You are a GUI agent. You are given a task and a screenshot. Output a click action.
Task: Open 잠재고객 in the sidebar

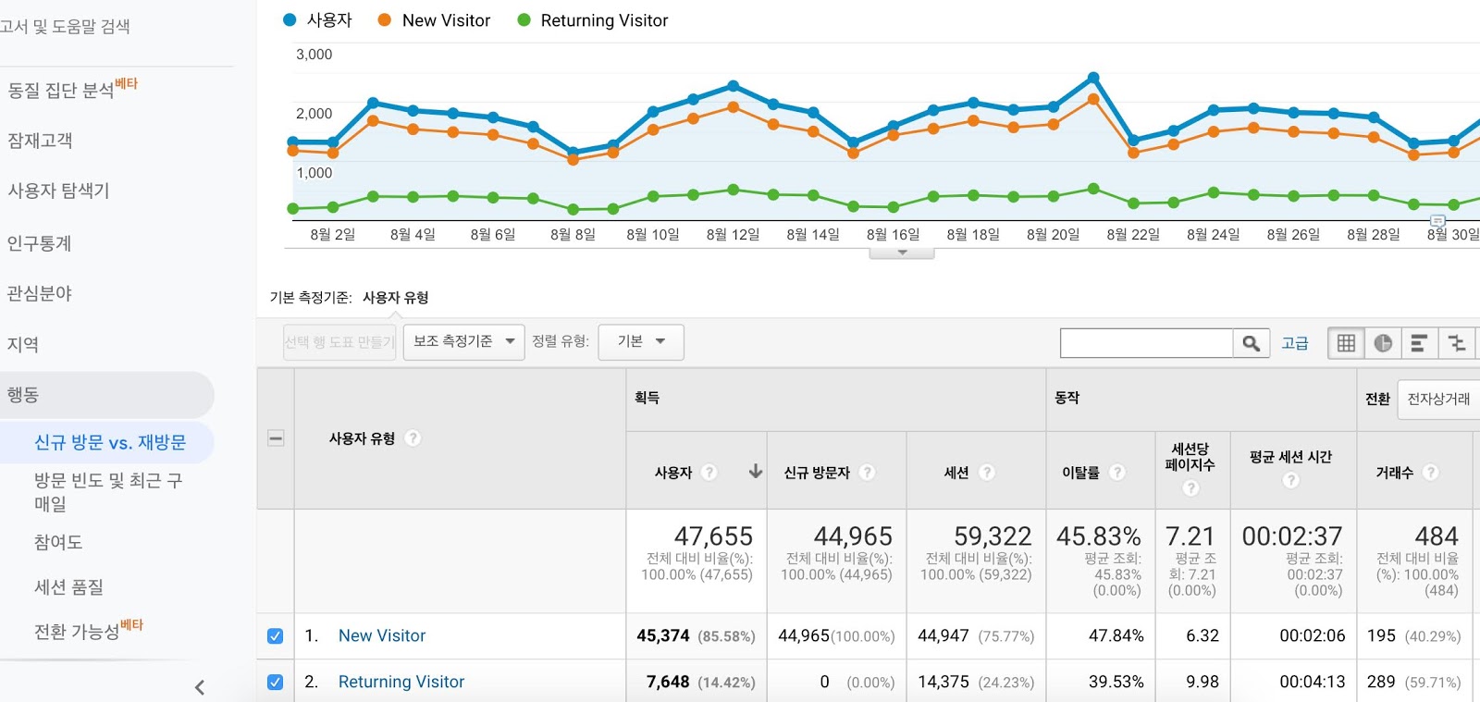40,141
